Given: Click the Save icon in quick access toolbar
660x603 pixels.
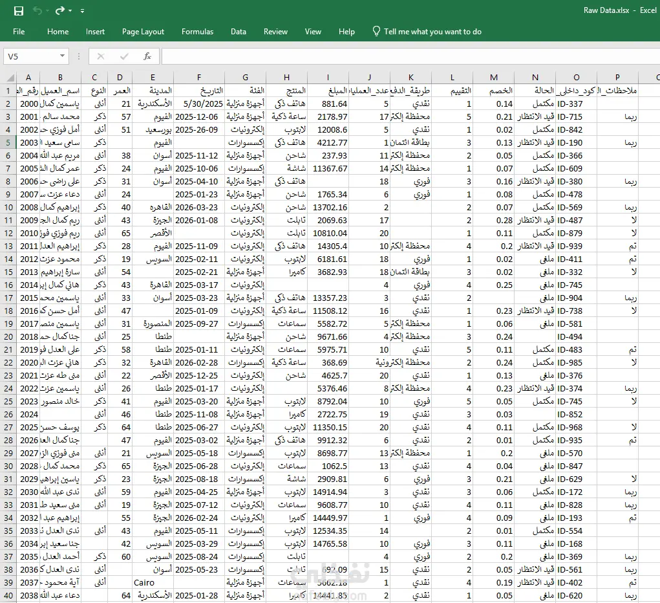Looking at the screenshot, I should (x=19, y=10).
